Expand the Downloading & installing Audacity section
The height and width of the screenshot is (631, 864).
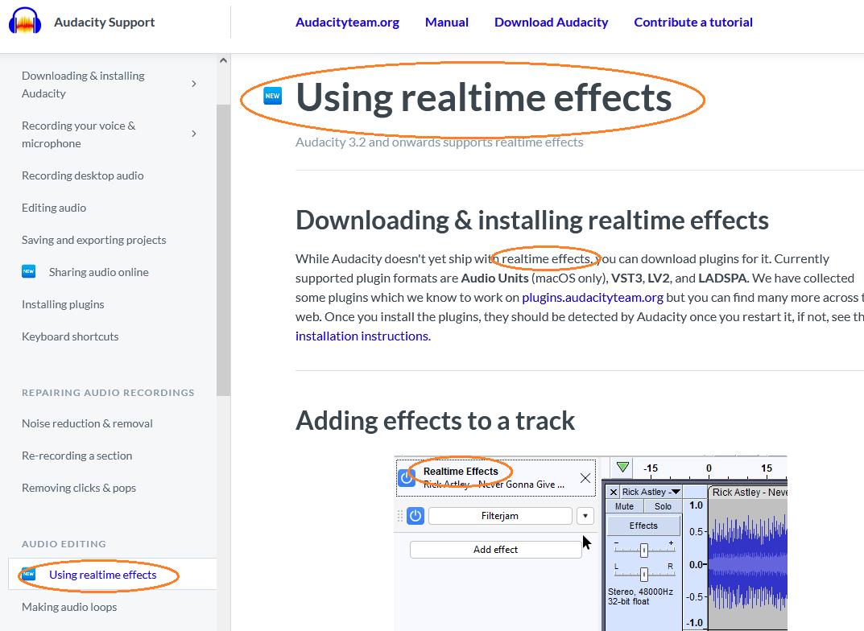coord(193,83)
